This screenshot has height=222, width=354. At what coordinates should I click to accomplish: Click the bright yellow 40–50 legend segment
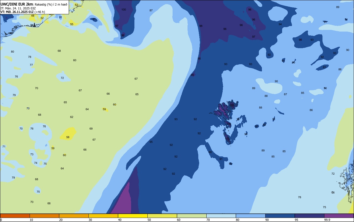(x=133, y=216)
